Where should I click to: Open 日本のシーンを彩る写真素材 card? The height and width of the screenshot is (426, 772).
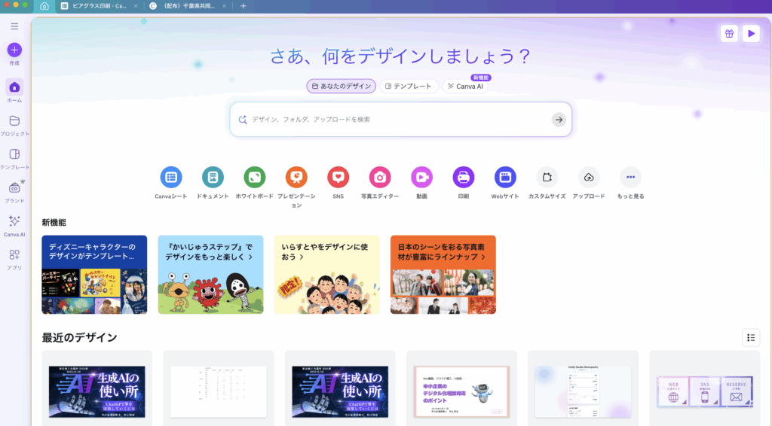(443, 275)
